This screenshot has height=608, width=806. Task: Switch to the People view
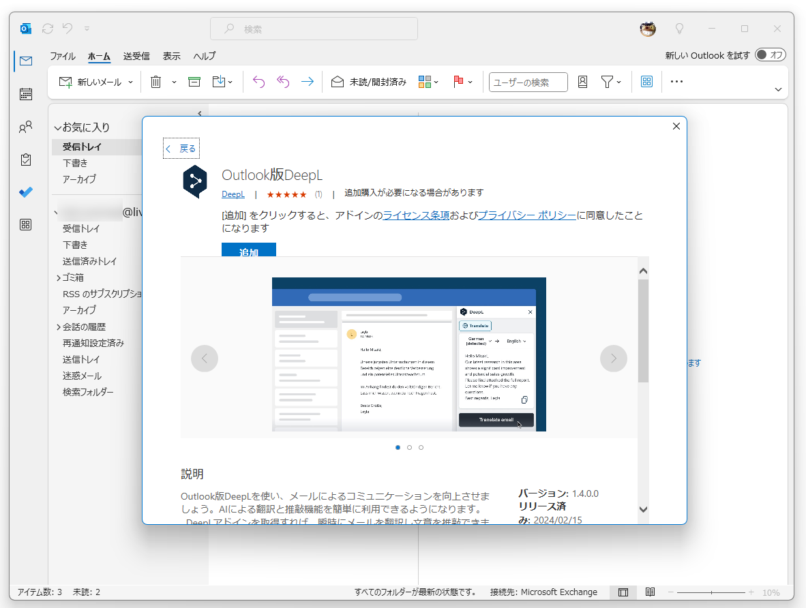pyautogui.click(x=26, y=127)
